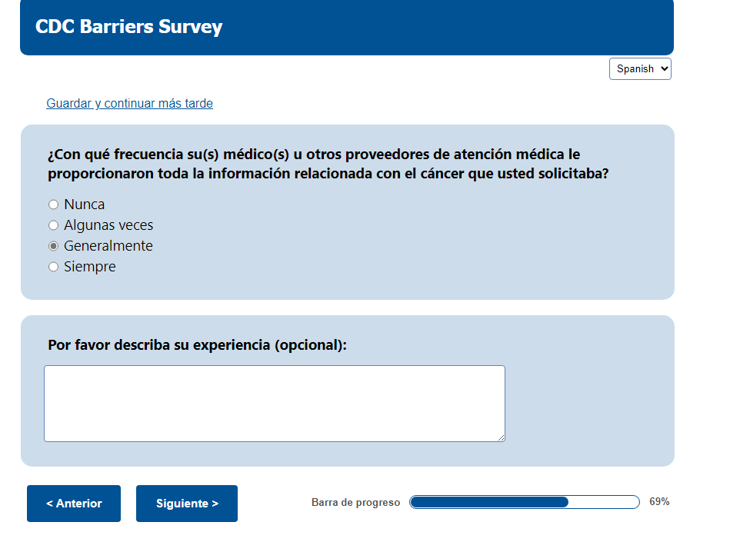This screenshot has height=542, width=730.
Task: Pick the Siempre radio circle
Action: coord(53,267)
